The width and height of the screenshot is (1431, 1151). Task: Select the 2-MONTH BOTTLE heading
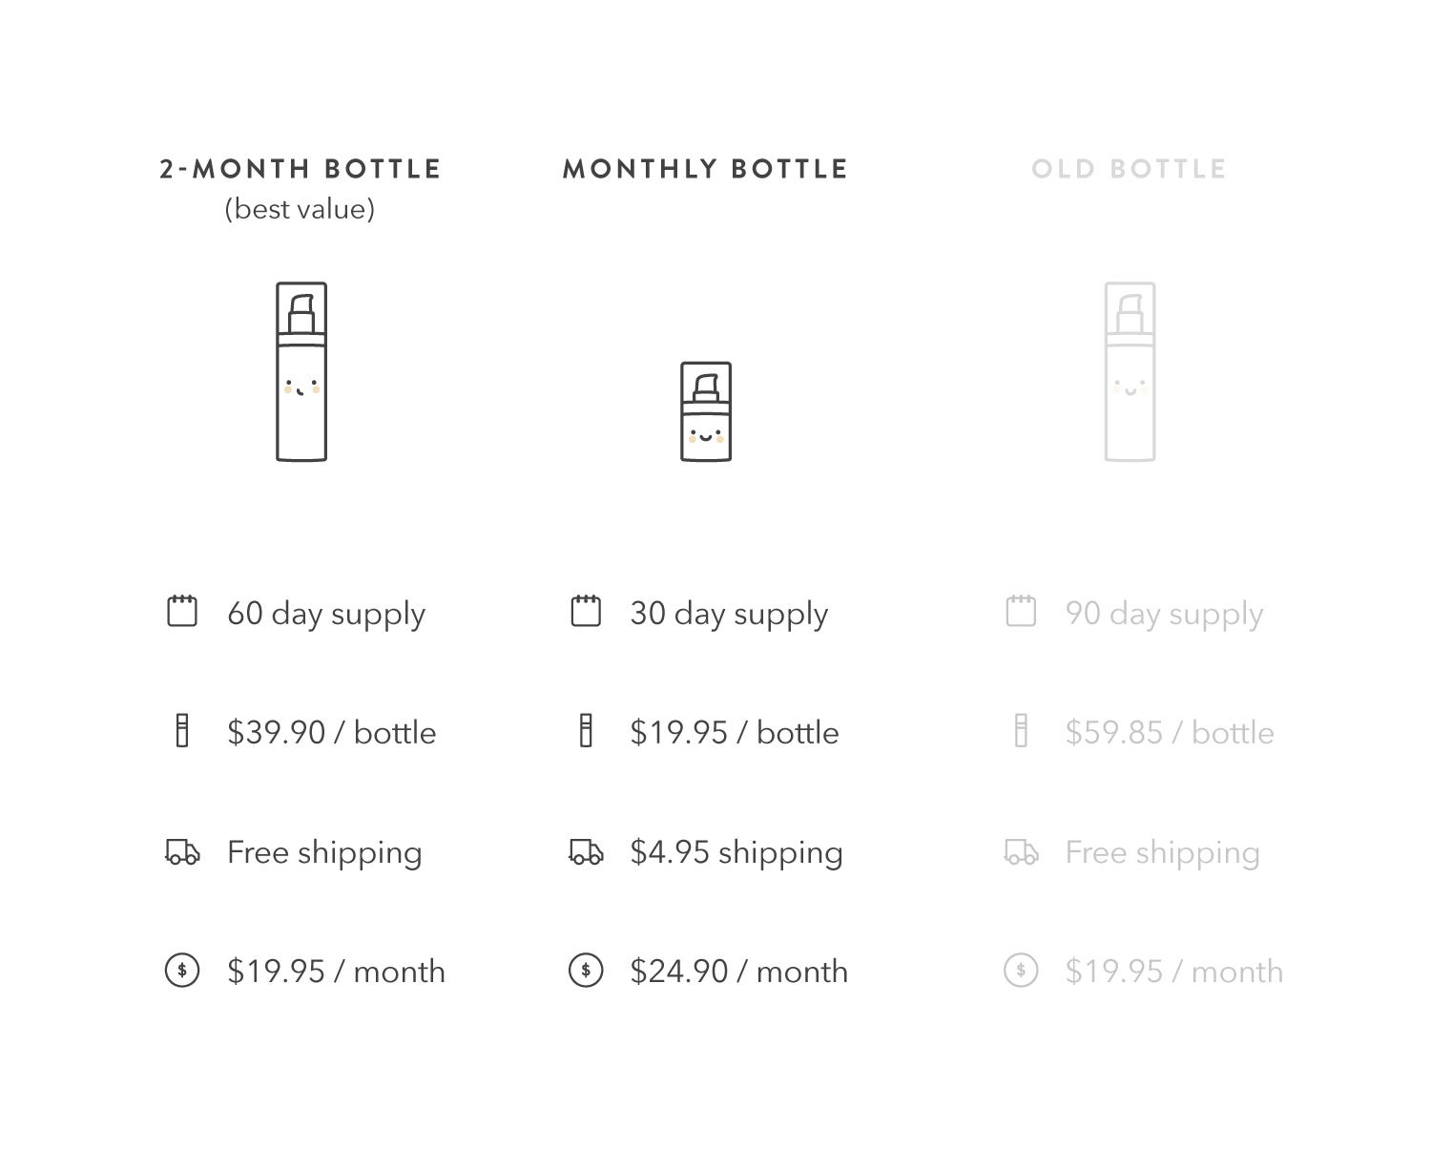click(x=301, y=169)
